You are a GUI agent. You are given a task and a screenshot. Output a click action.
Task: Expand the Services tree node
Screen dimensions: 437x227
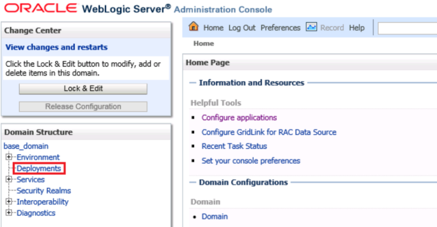coord(9,179)
